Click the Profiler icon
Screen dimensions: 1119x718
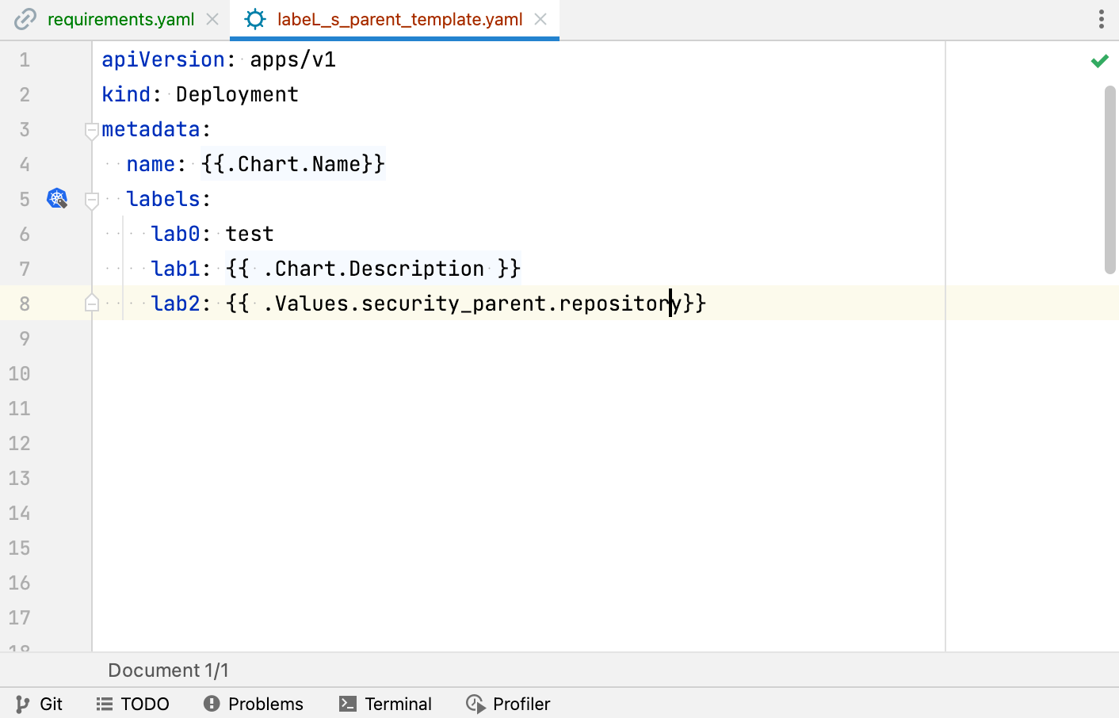pos(475,704)
